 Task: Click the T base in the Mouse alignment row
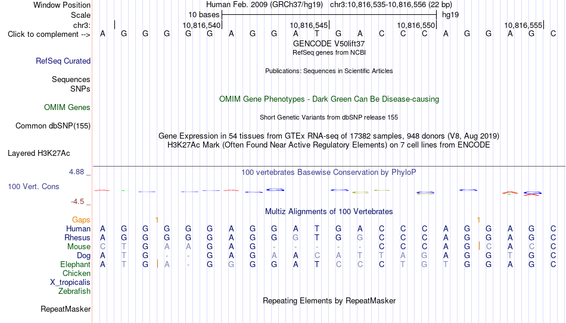click(x=124, y=247)
